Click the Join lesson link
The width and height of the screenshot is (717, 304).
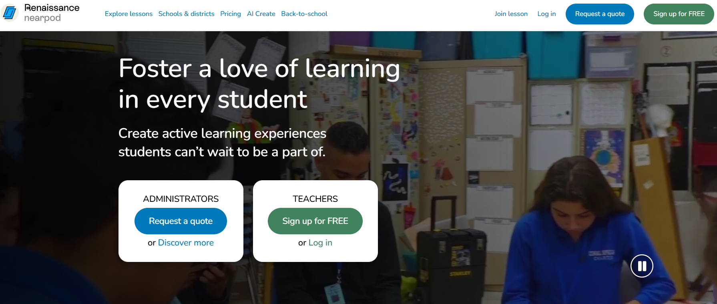(511, 14)
